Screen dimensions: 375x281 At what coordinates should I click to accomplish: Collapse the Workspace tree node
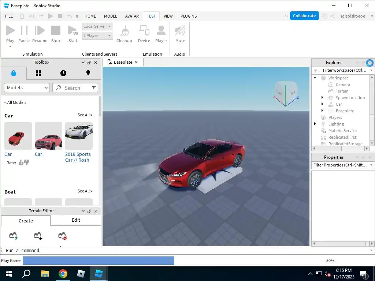[x=315, y=78]
